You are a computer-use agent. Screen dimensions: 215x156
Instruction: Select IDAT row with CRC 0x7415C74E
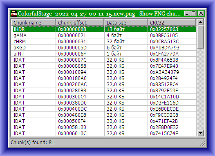tap(104, 133)
